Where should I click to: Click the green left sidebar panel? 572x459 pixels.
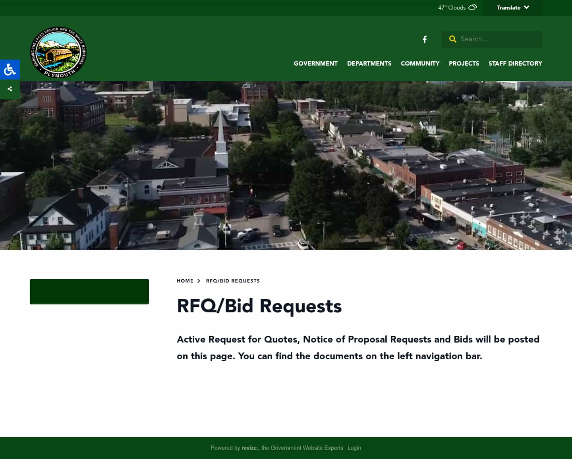pyautogui.click(x=89, y=291)
